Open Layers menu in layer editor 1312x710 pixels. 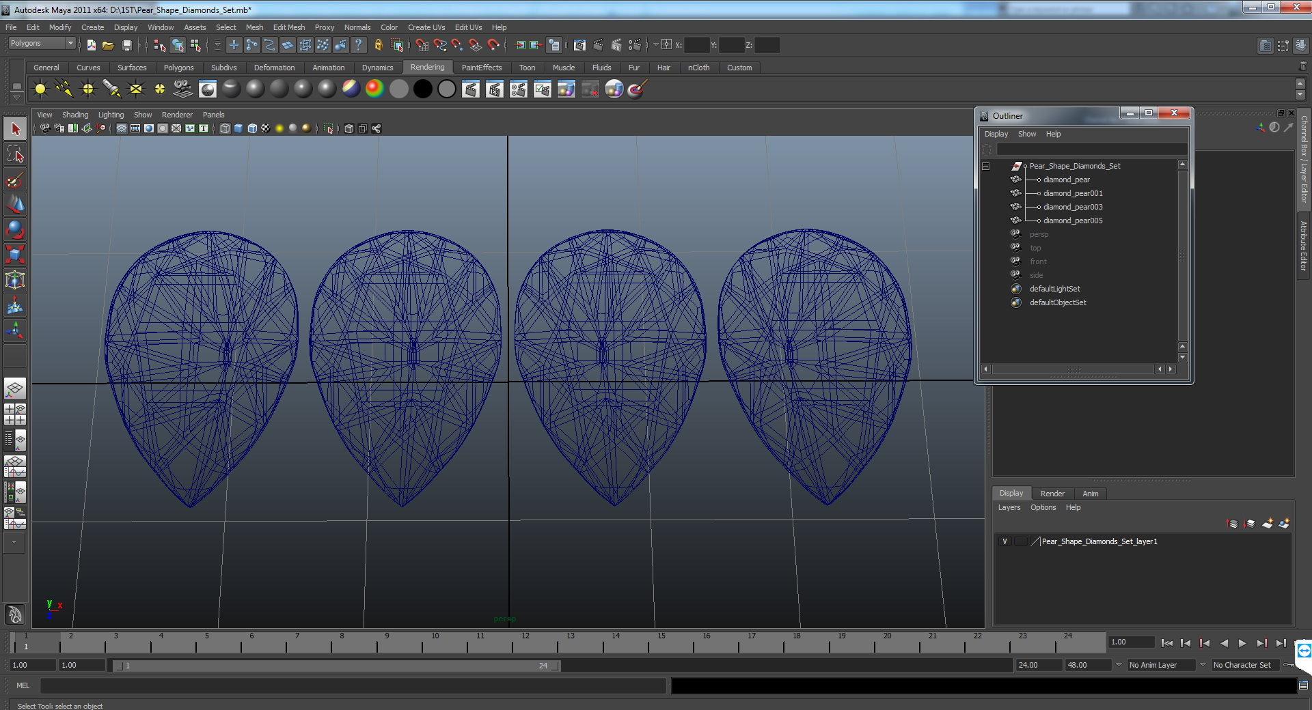pos(1009,507)
